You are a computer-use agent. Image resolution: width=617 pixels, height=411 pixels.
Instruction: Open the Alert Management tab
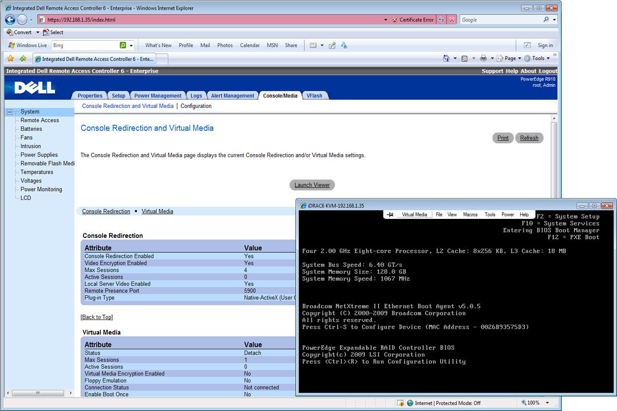232,96
